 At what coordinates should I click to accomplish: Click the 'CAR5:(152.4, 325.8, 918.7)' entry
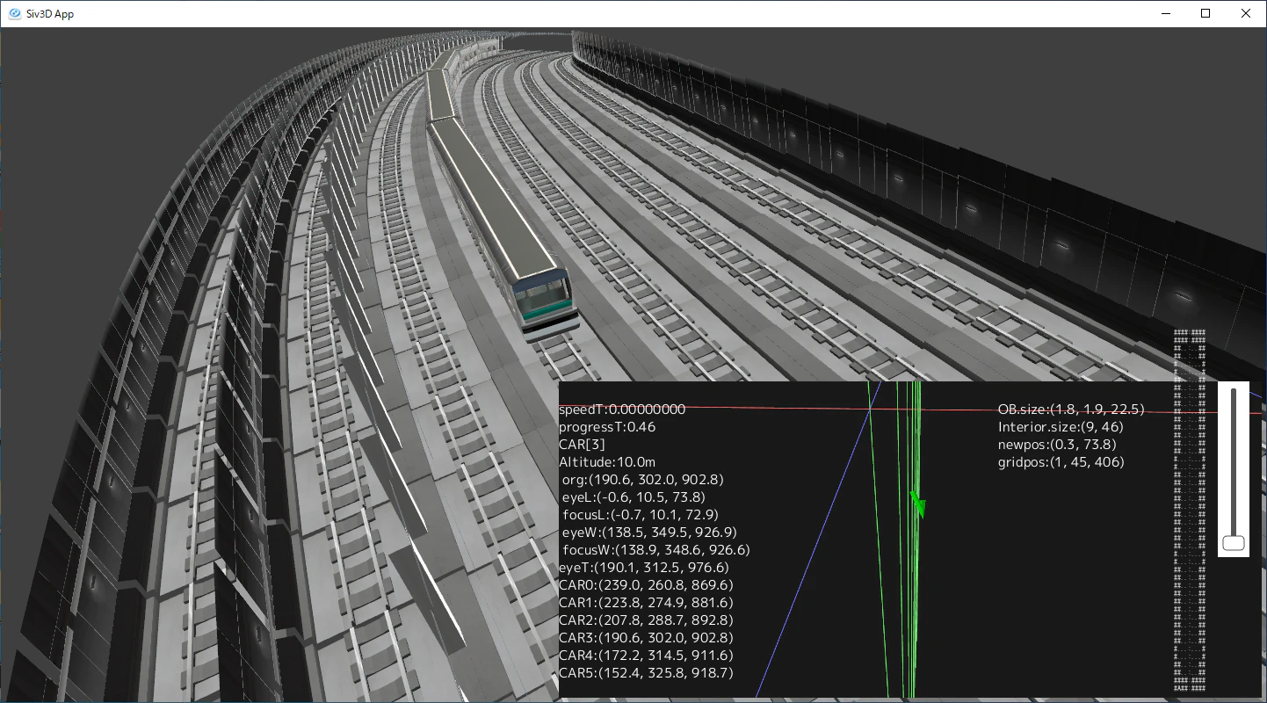click(646, 673)
